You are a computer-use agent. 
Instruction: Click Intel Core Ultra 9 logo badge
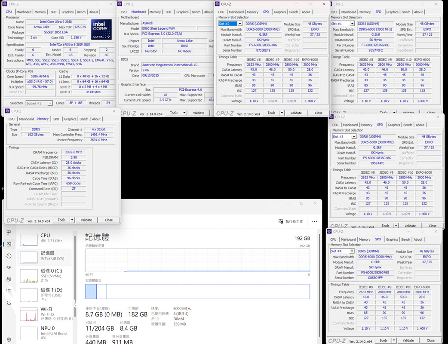(101, 30)
